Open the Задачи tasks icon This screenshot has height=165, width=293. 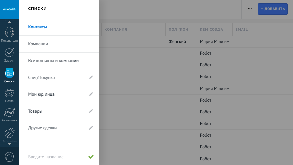[x=9, y=53]
